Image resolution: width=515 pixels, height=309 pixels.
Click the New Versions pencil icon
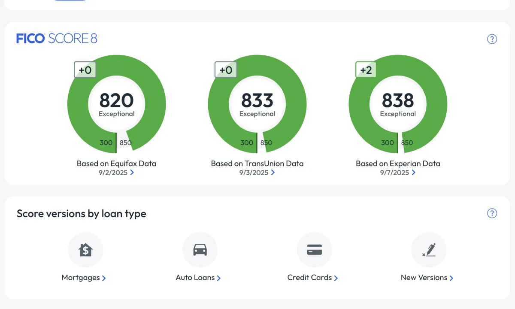[429, 250]
